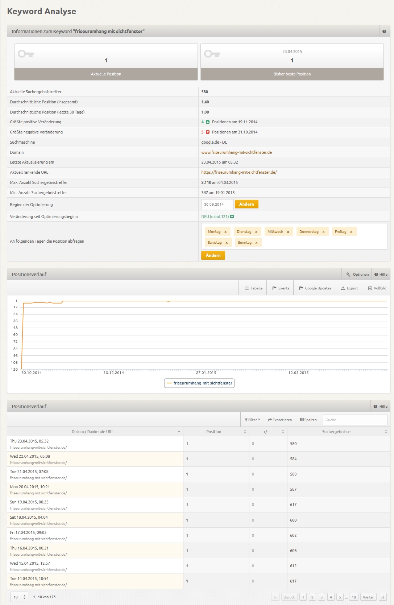
Task: Export the position chart
Action: pos(349,288)
